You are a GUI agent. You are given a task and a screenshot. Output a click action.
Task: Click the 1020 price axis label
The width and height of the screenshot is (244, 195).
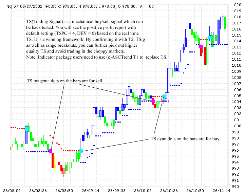pos(237,5)
